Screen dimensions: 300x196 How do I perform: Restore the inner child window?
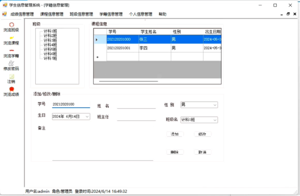[288, 14]
